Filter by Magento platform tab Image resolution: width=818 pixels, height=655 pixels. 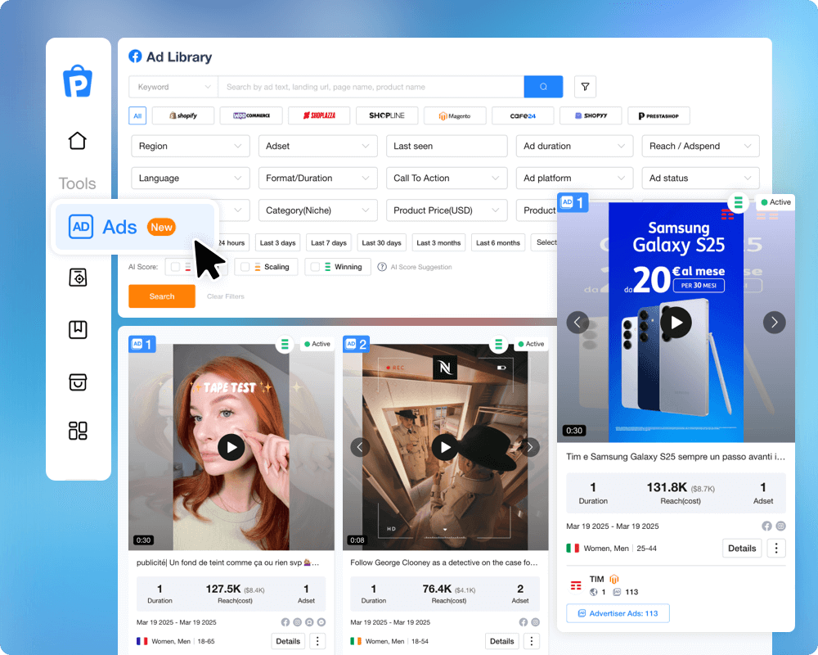[455, 115]
